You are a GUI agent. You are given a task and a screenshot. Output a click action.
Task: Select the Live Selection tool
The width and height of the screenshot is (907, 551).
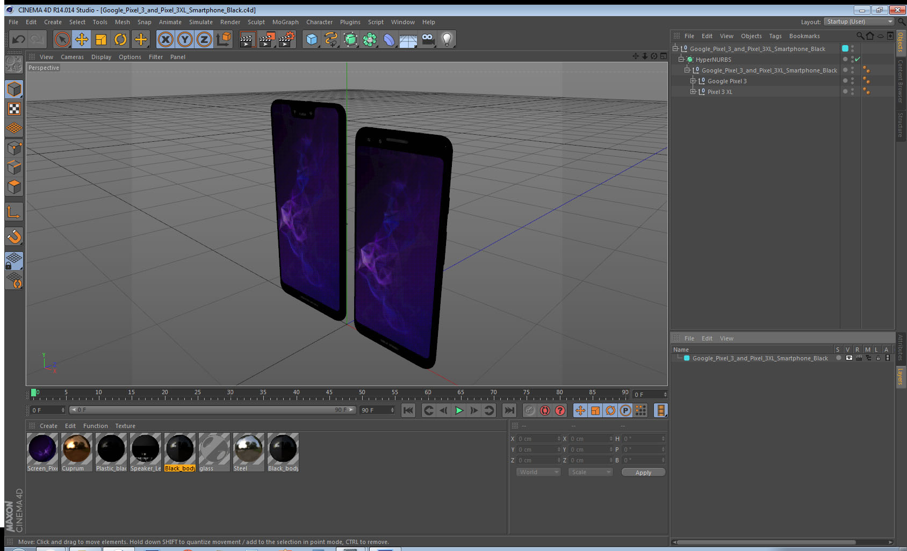click(x=62, y=39)
